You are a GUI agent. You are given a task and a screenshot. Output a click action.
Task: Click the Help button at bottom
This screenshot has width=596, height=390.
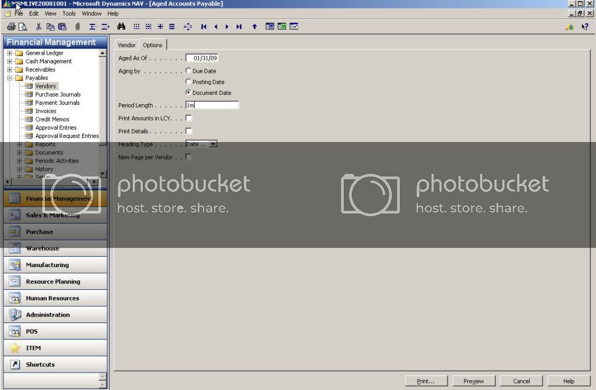pos(569,381)
